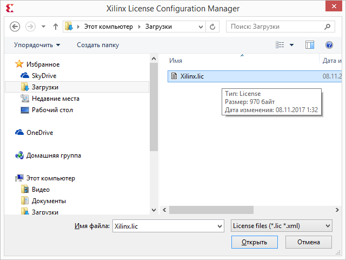Select Этот компьютер in the navigation tree
Screen dimensions: 346x260
50,178
